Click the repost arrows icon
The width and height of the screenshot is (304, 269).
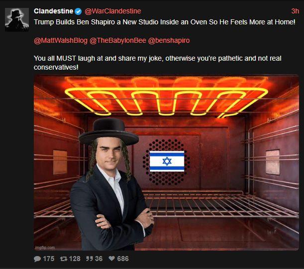click(x=64, y=259)
